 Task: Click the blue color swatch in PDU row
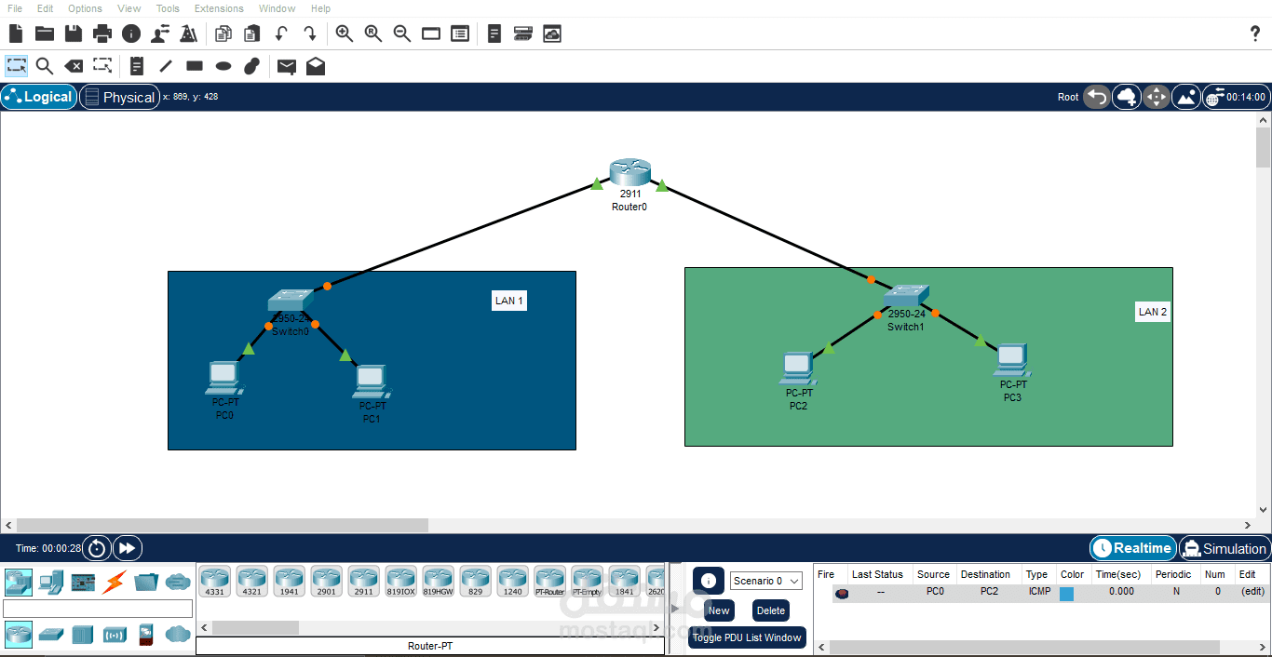[x=1067, y=593]
